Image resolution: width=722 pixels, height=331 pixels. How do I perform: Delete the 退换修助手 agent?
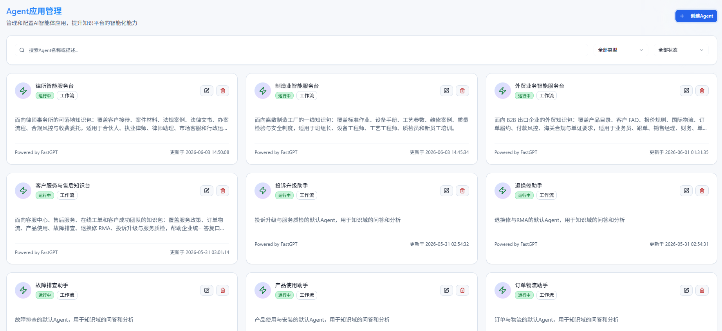(x=702, y=191)
